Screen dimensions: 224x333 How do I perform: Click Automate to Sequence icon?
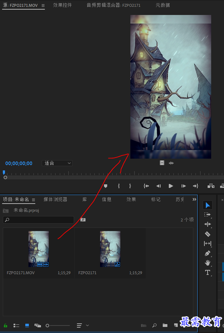click(x=144, y=326)
